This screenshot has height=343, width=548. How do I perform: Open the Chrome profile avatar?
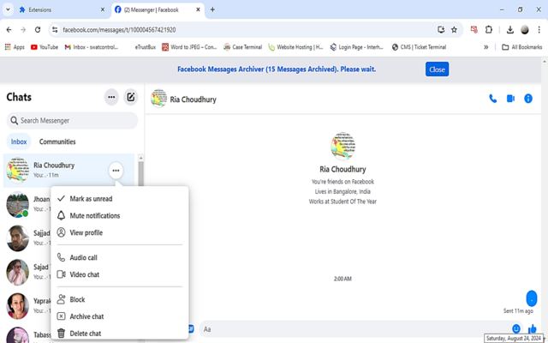coord(525,30)
